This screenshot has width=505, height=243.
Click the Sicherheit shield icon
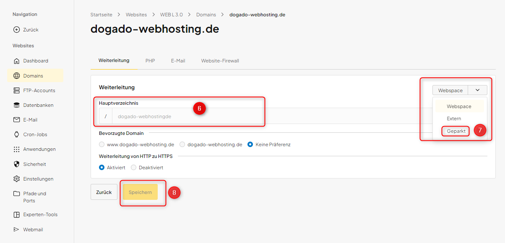(17, 164)
